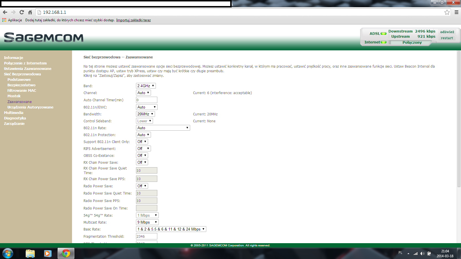Click the power tray icon
The height and width of the screenshot is (259, 461).
click(x=429, y=254)
